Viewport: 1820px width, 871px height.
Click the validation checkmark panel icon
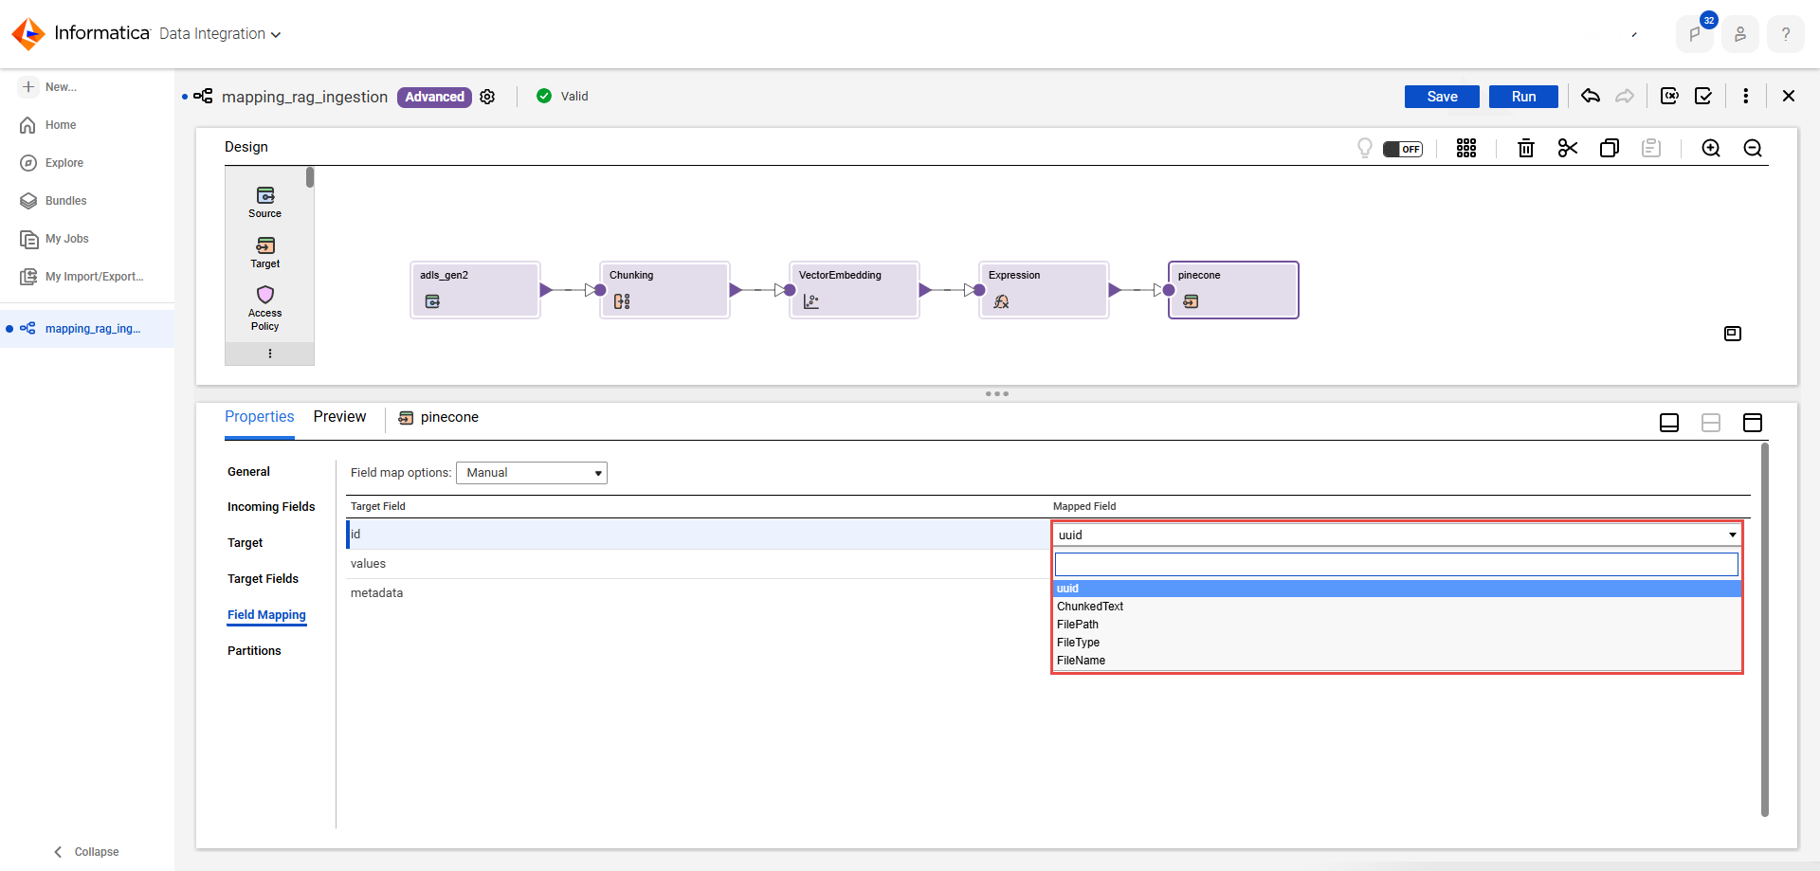pyautogui.click(x=1703, y=96)
